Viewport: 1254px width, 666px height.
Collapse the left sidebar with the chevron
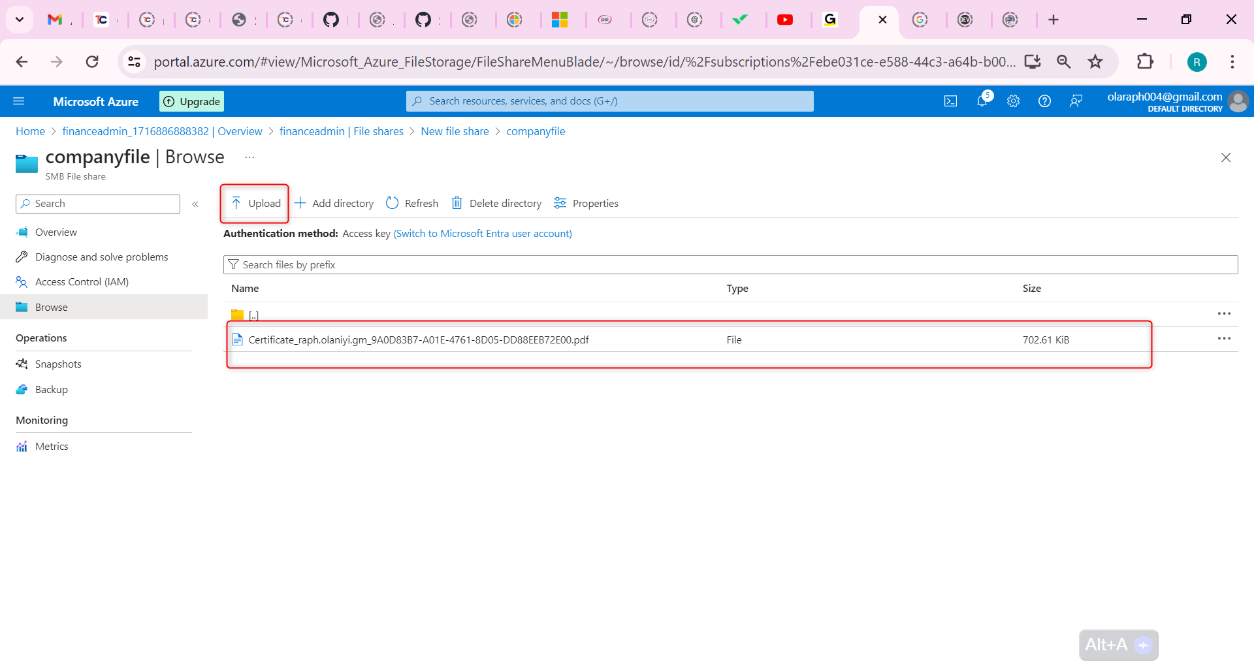point(195,204)
